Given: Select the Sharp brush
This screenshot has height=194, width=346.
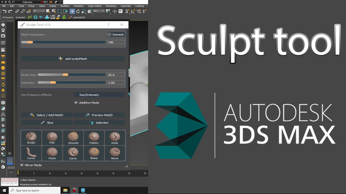Looking at the screenshot, I should point(94,153).
